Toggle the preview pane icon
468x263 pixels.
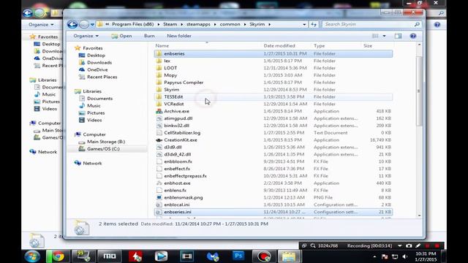398,36
